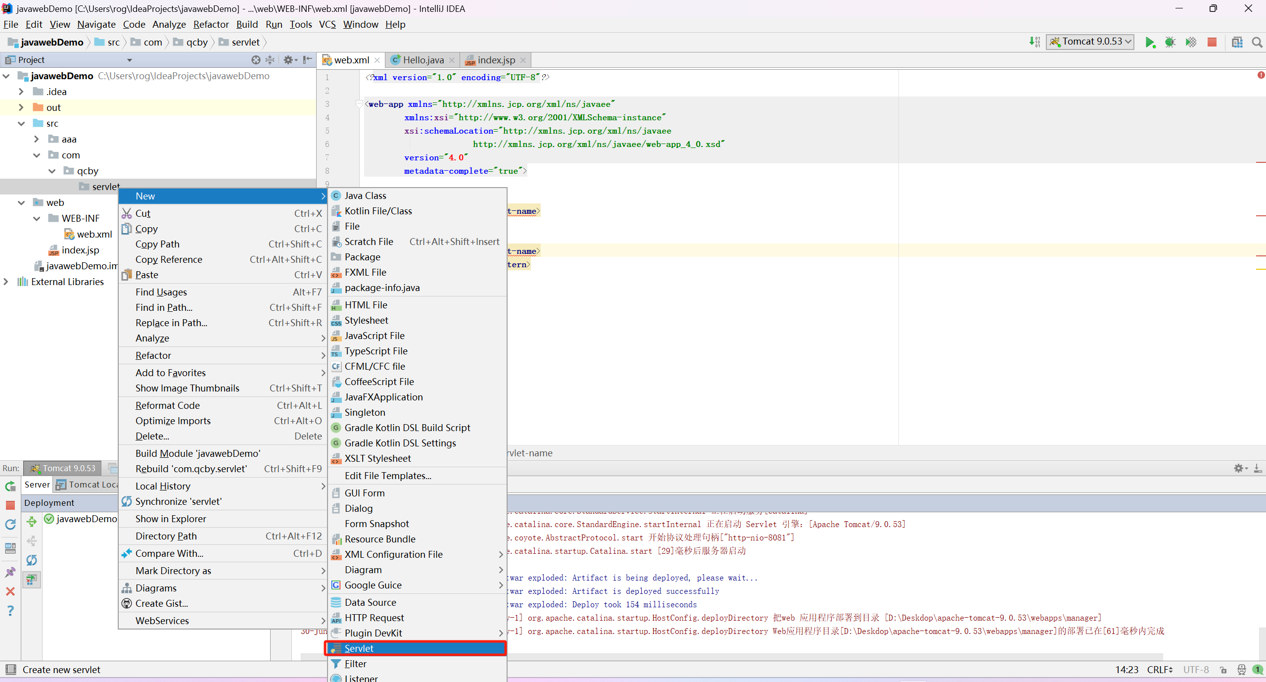Click red error indicator in editor corner
1266x682 pixels.
pyautogui.click(x=1261, y=75)
